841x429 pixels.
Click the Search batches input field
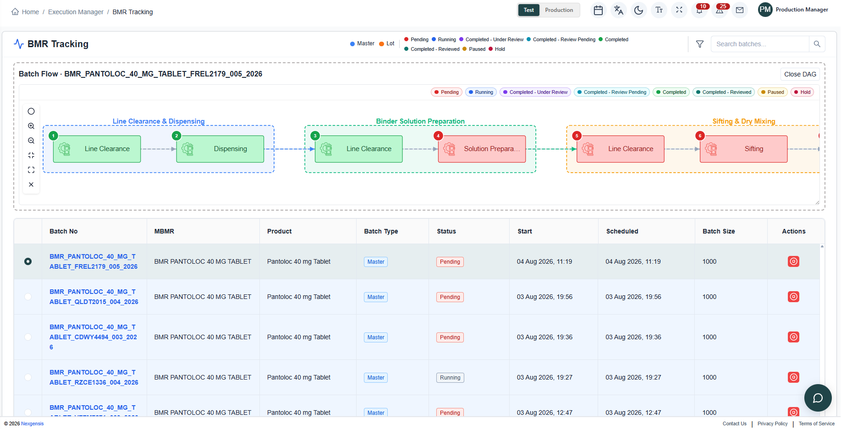(760, 44)
